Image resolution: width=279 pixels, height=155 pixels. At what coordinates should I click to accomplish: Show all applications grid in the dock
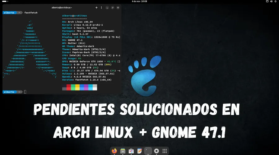pos(165,151)
